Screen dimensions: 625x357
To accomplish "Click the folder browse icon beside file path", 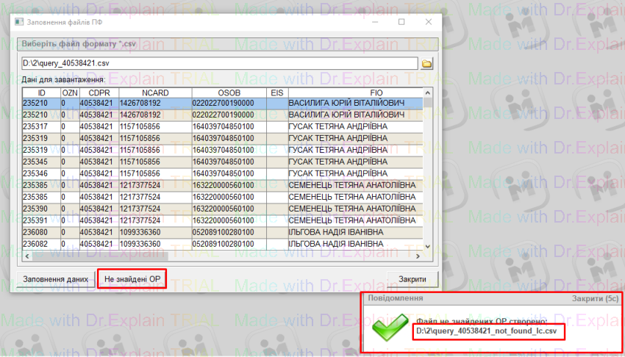I will pos(426,64).
